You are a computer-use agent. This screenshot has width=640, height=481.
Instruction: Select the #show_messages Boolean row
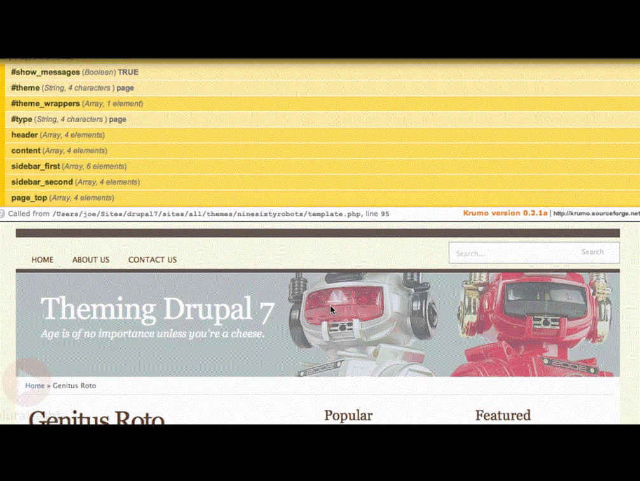tap(322, 72)
